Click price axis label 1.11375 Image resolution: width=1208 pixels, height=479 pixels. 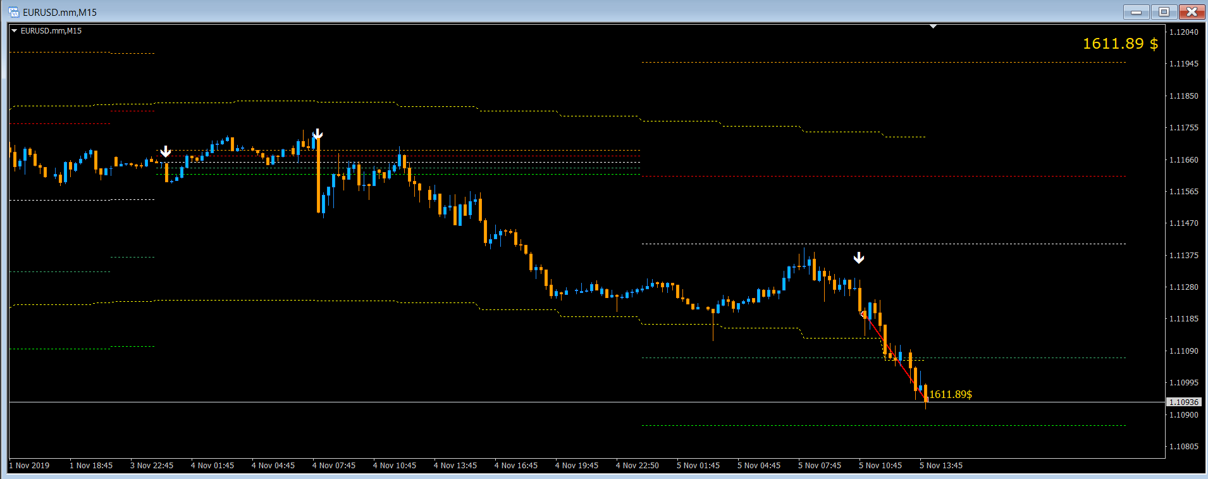1183,256
